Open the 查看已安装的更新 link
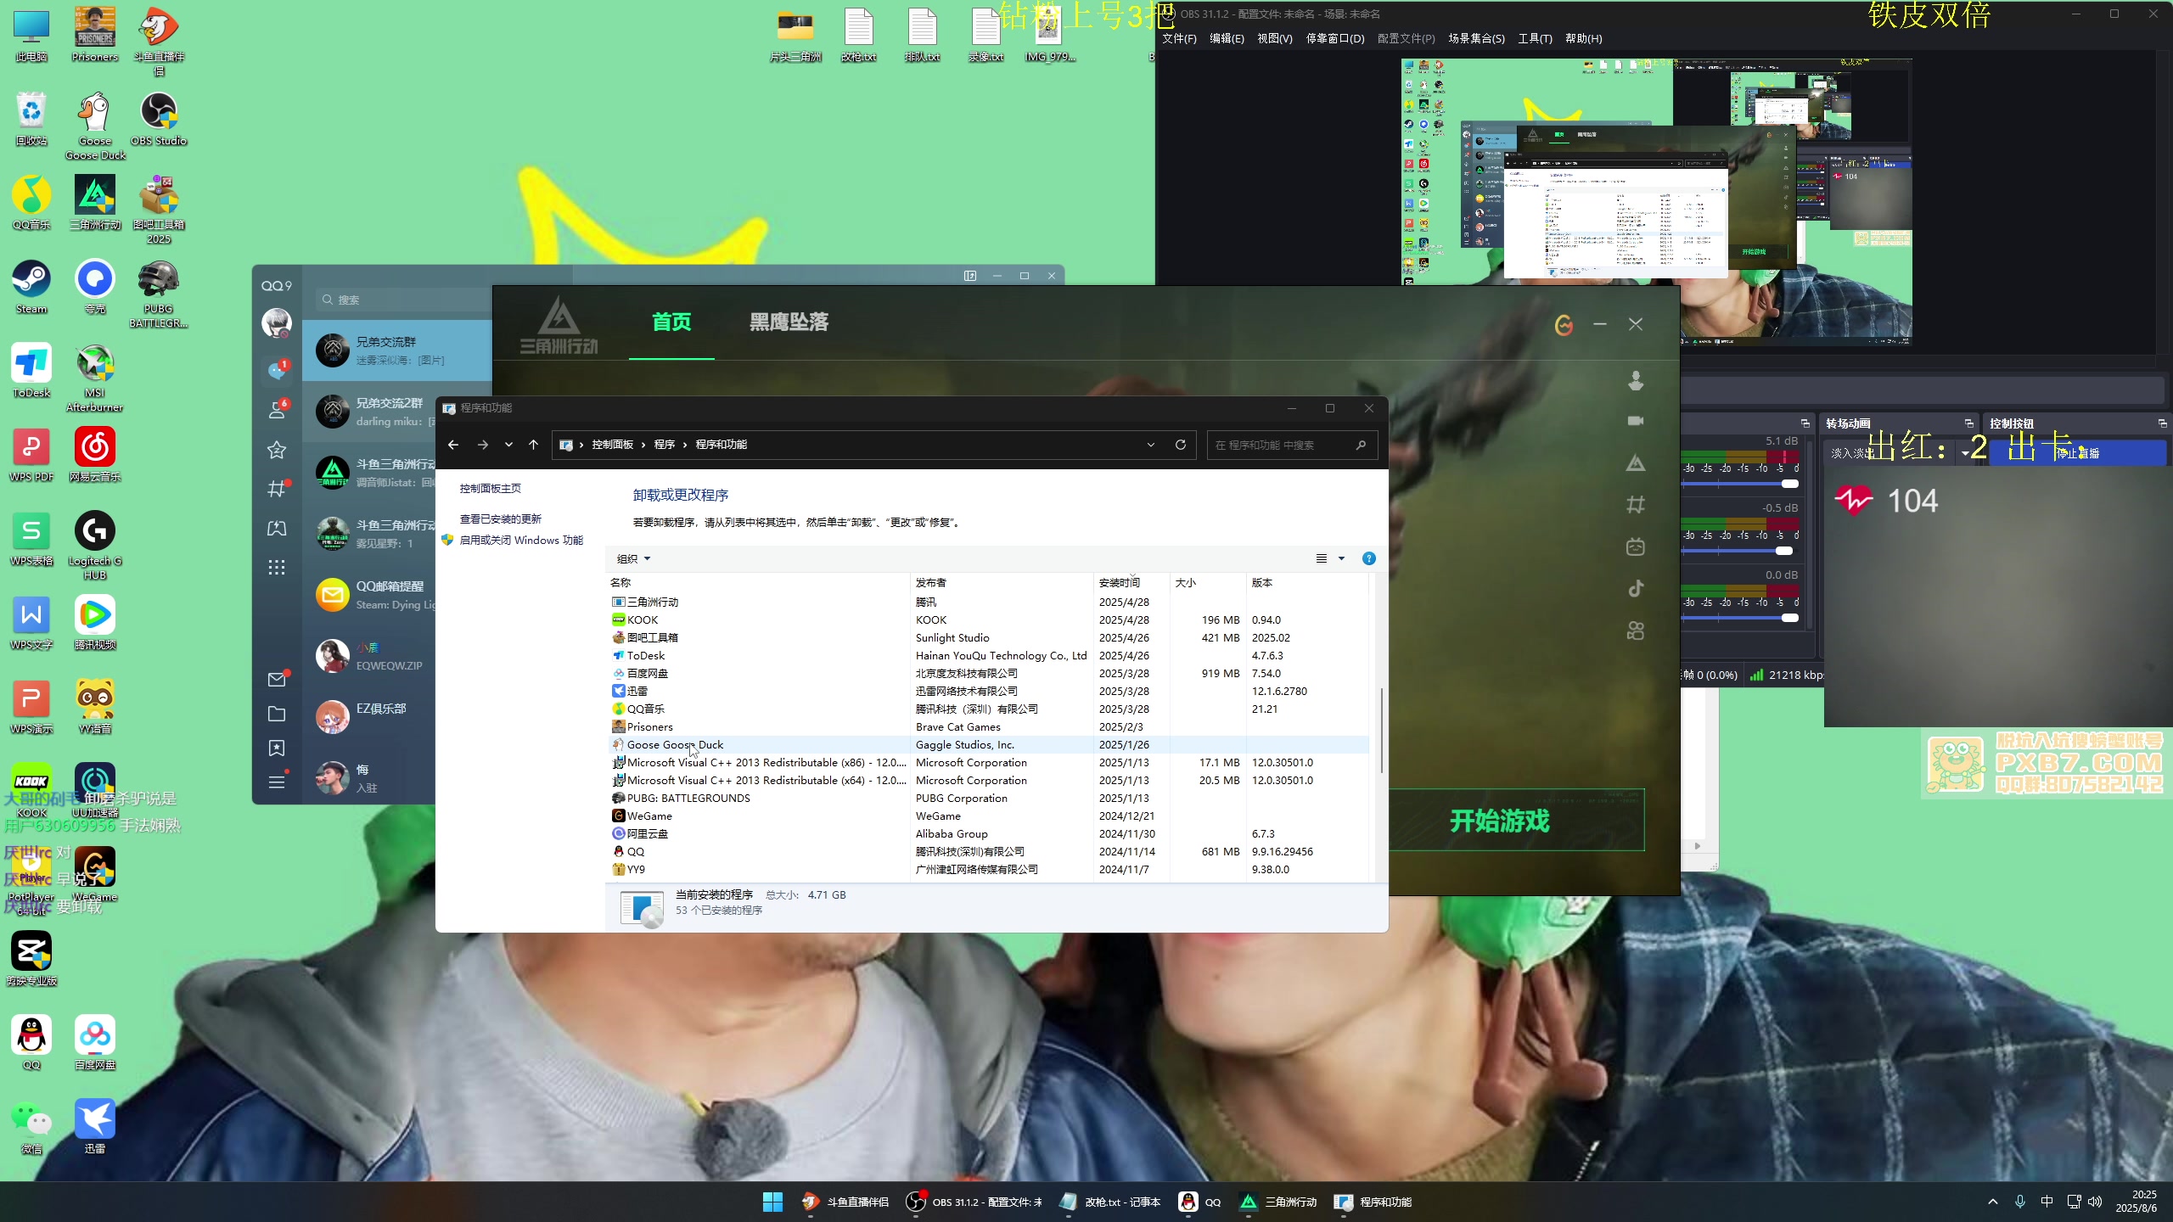The height and width of the screenshot is (1222, 2173). coord(501,519)
